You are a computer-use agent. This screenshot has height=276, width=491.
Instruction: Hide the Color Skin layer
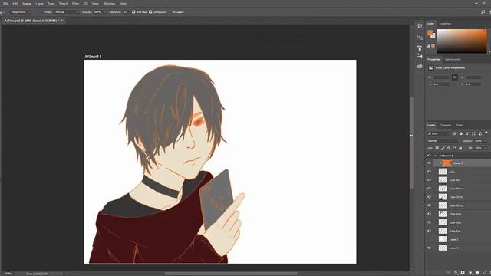coord(430,222)
